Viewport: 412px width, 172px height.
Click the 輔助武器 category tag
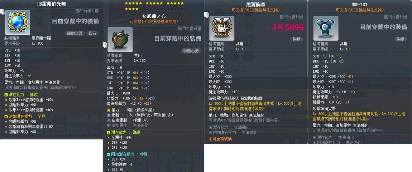[75, 33]
